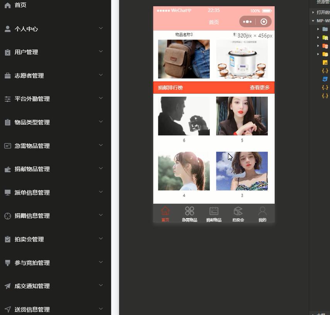Select the 首页 home icon in bottom tab bar

(x=165, y=211)
